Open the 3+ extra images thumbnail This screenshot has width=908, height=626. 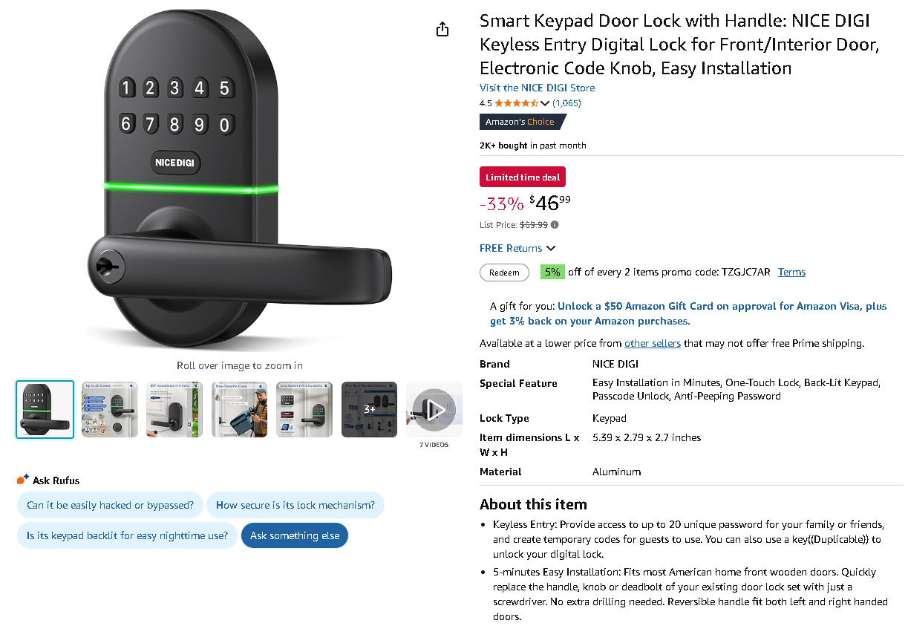(369, 409)
